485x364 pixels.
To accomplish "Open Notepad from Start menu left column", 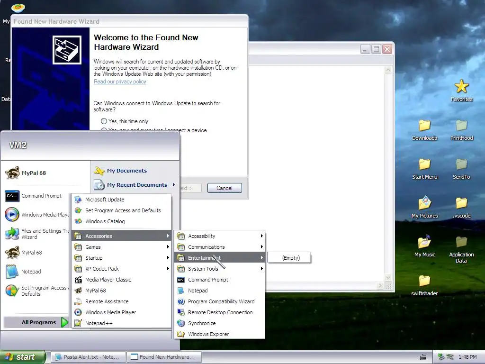I will 36,272.
